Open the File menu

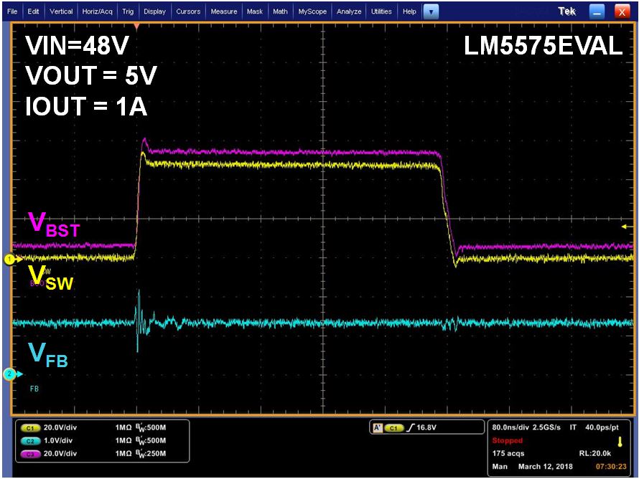point(12,11)
